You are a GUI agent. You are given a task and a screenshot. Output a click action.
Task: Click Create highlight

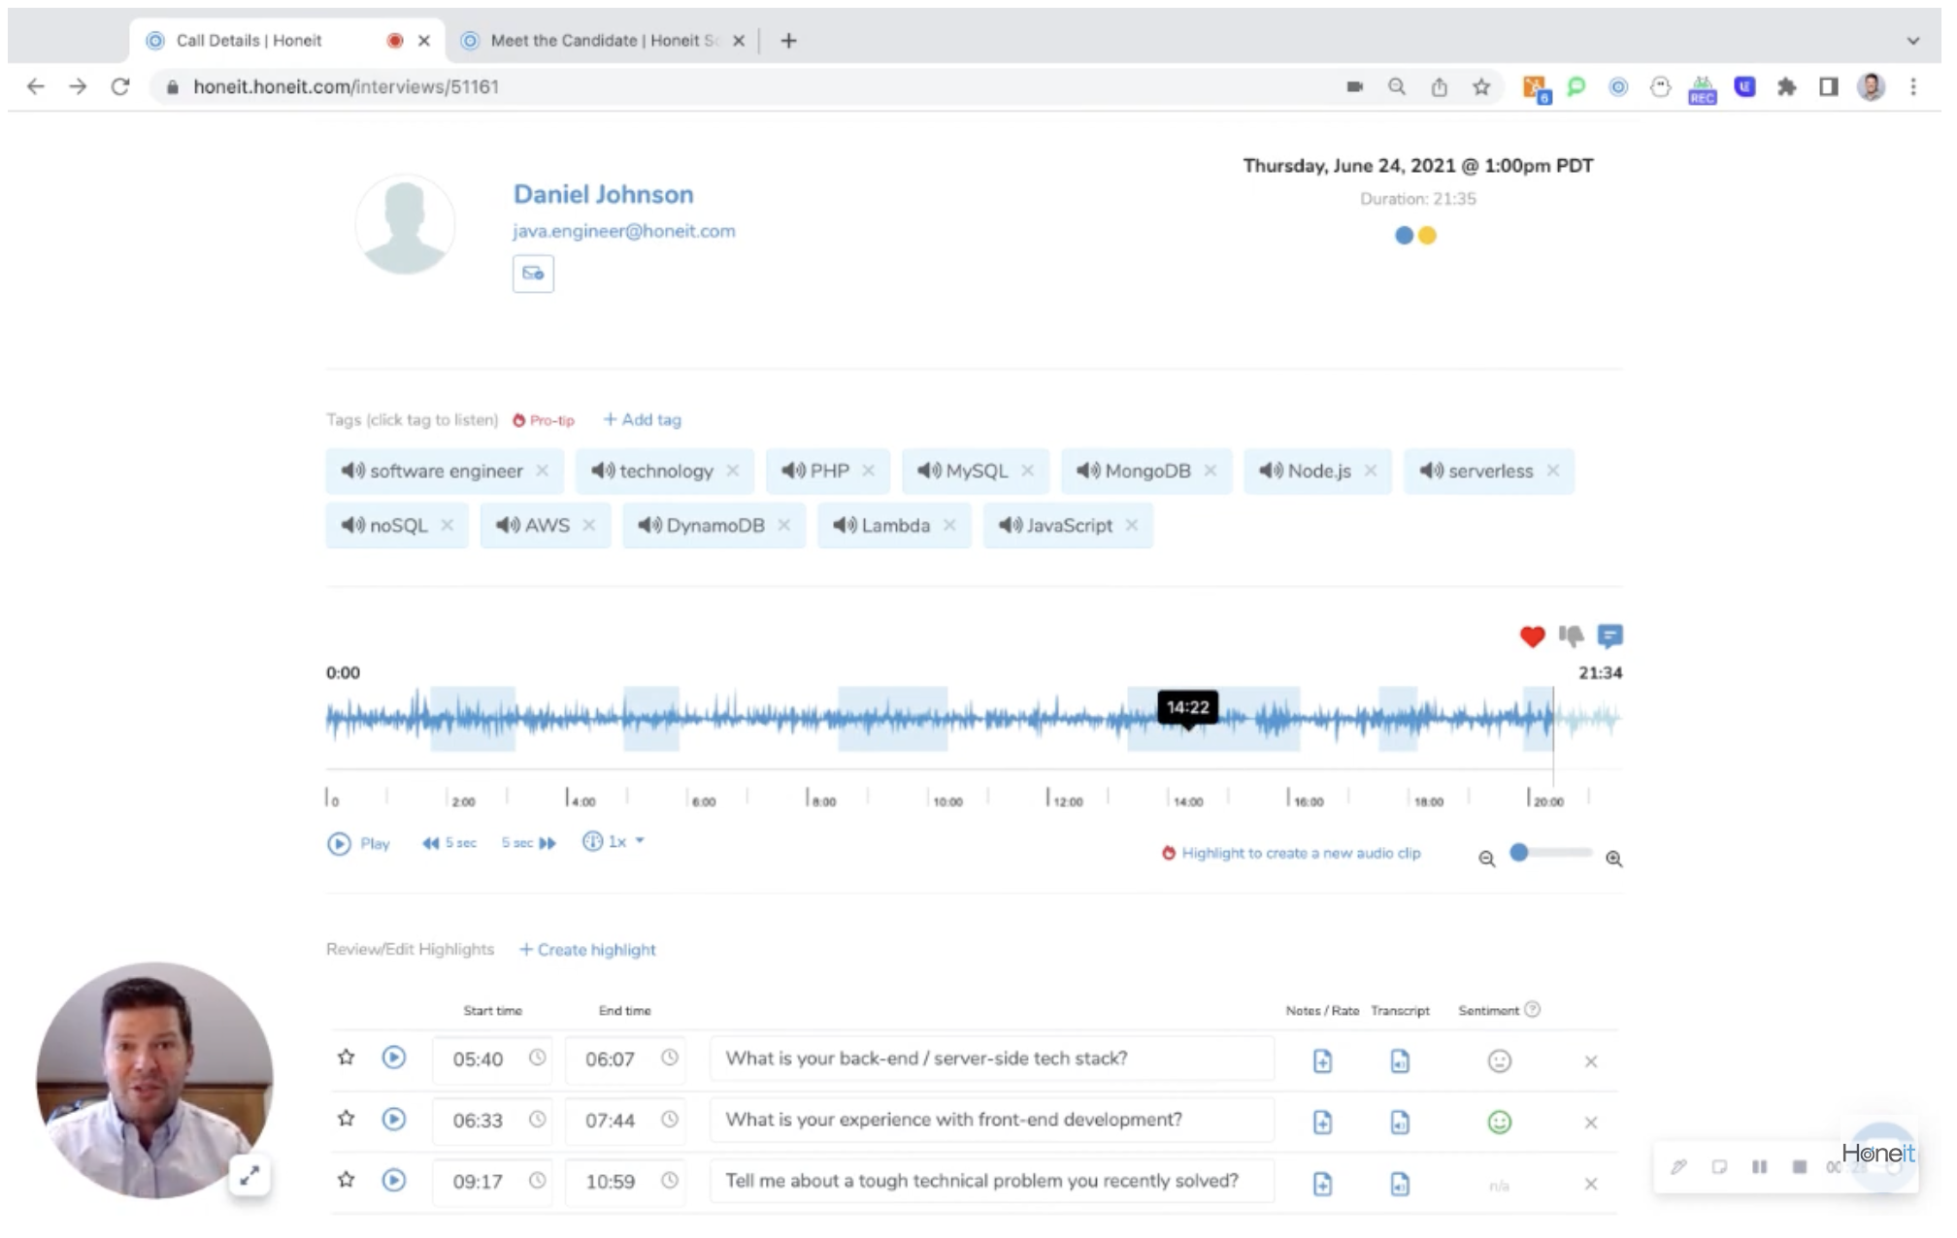click(x=587, y=949)
